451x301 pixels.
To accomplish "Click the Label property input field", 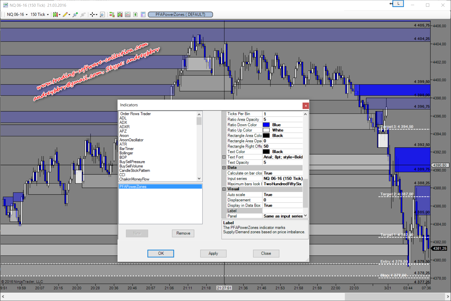I will point(282,211).
